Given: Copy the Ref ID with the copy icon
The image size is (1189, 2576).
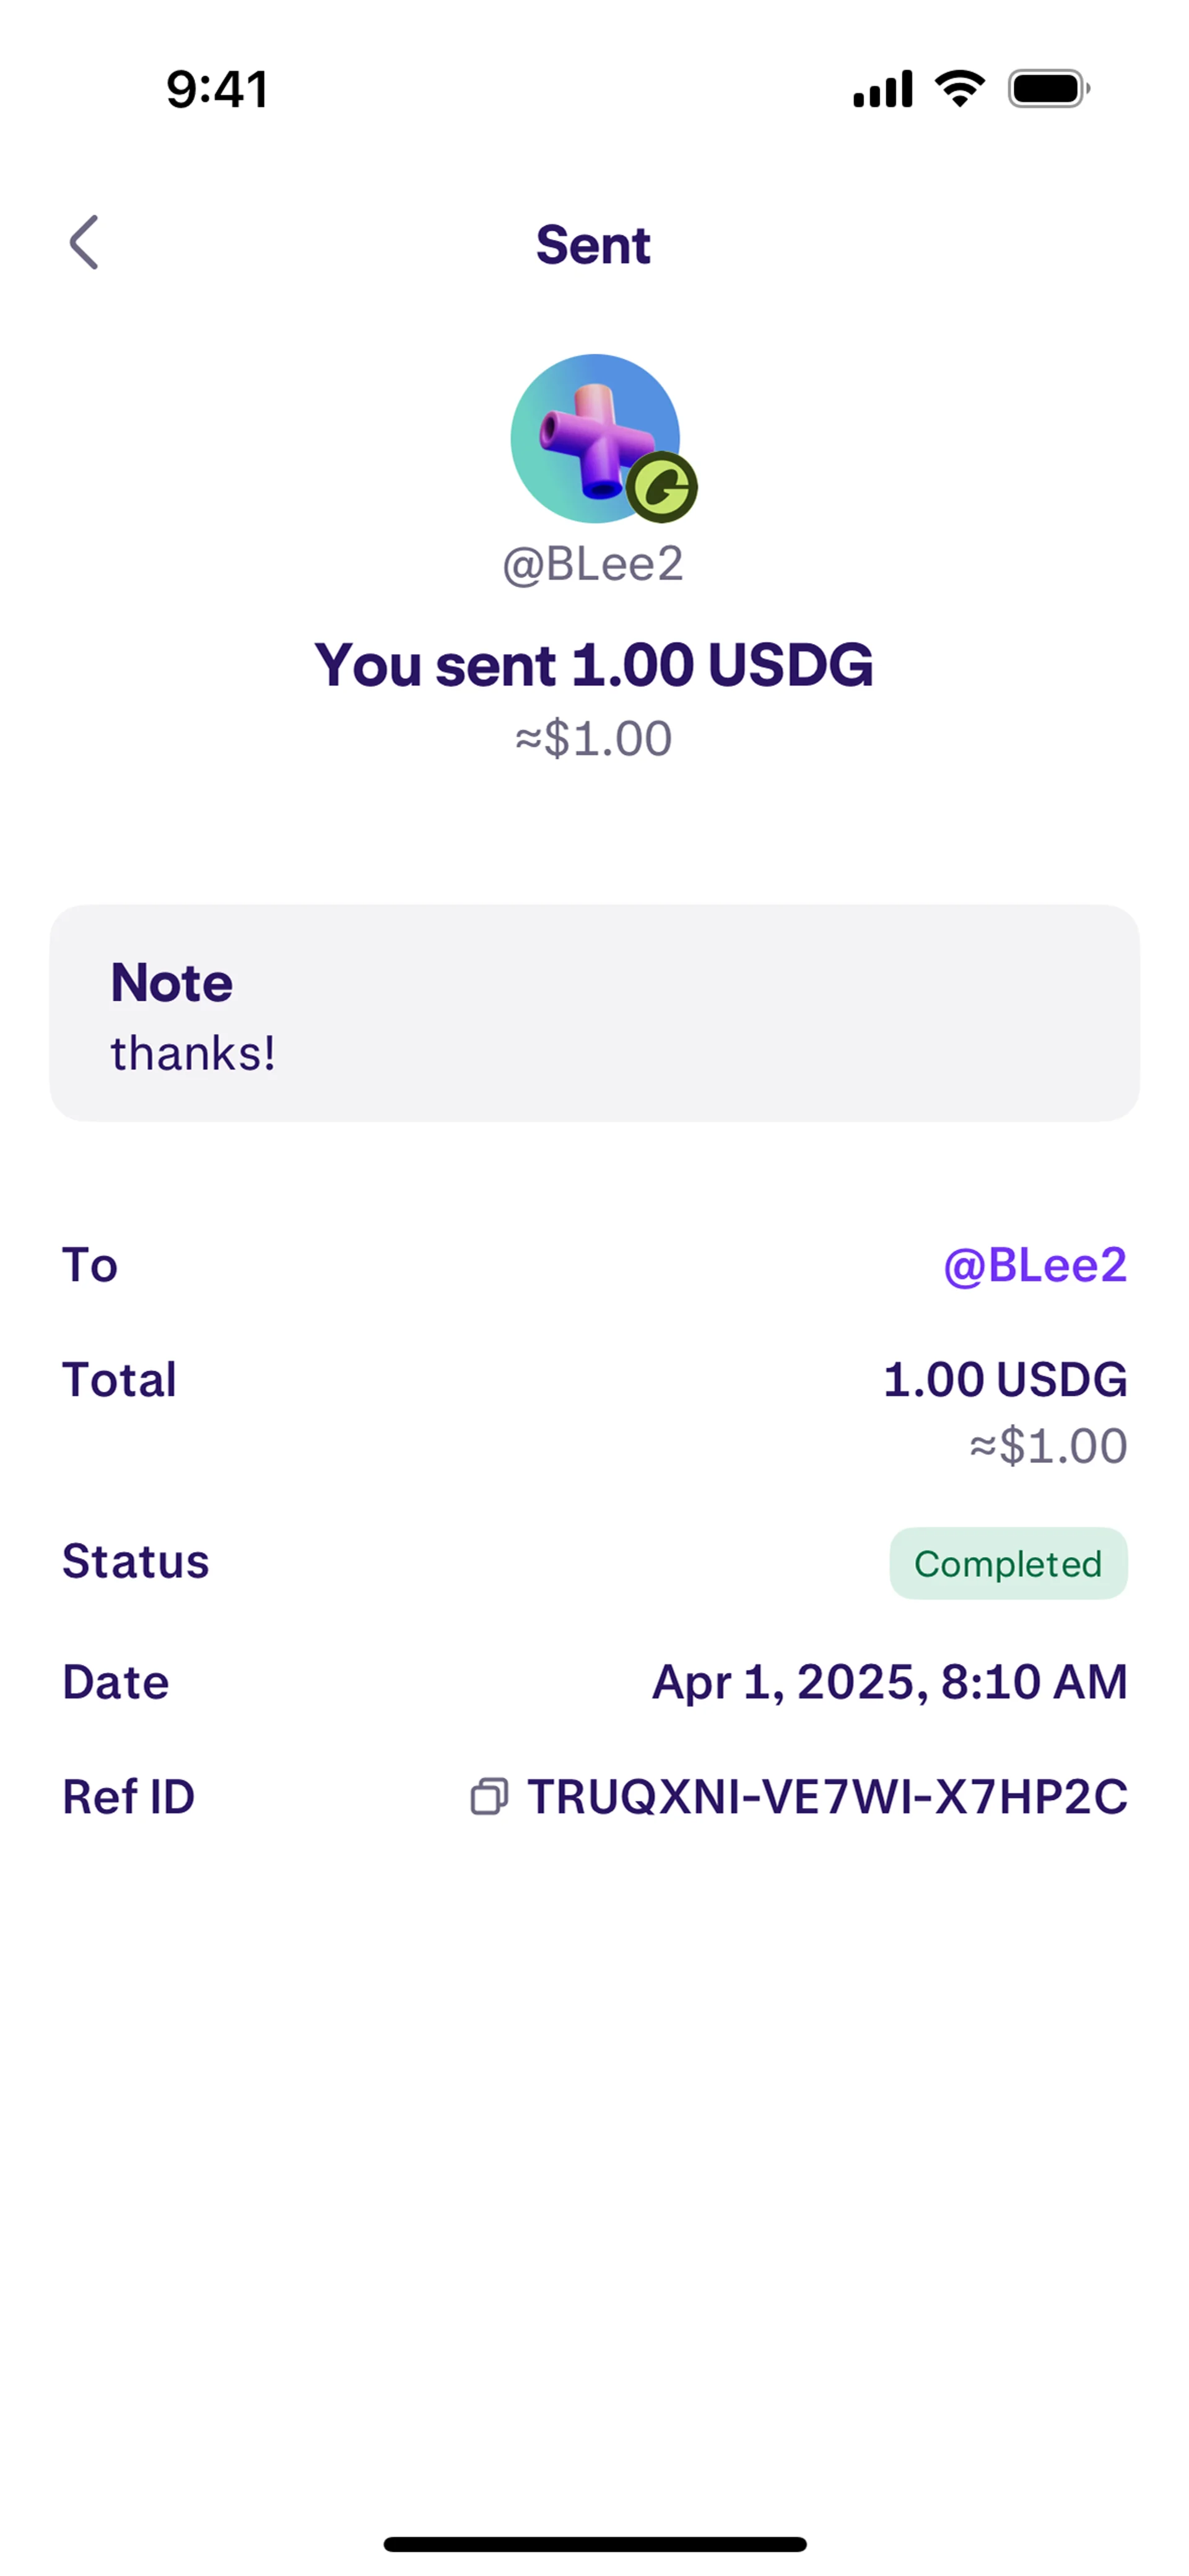Looking at the screenshot, I should (489, 1796).
